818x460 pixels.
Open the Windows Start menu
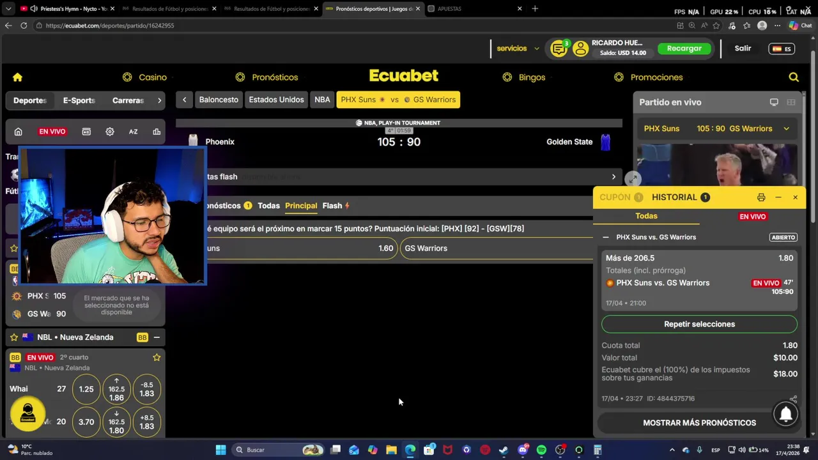click(220, 450)
